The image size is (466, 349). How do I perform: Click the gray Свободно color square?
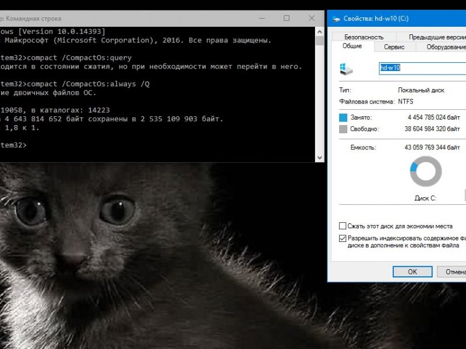click(343, 129)
